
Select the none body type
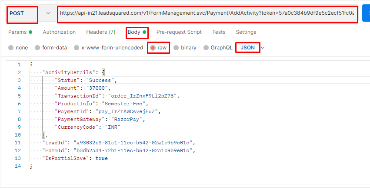tap(18, 48)
